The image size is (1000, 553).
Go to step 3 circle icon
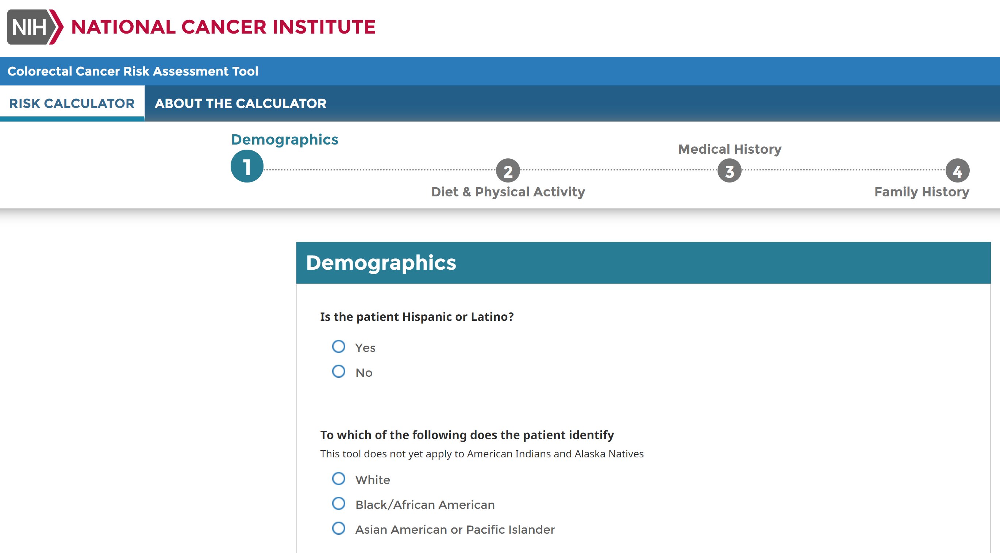tap(730, 170)
